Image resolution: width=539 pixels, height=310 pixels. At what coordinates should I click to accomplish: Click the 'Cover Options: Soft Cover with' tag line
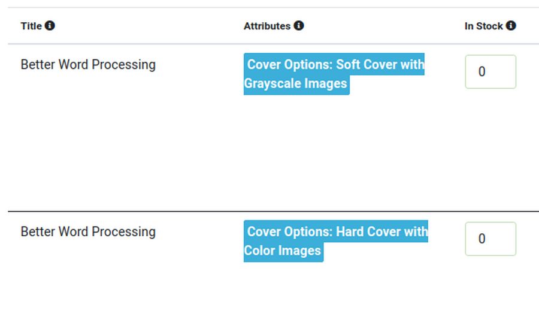[335, 64]
